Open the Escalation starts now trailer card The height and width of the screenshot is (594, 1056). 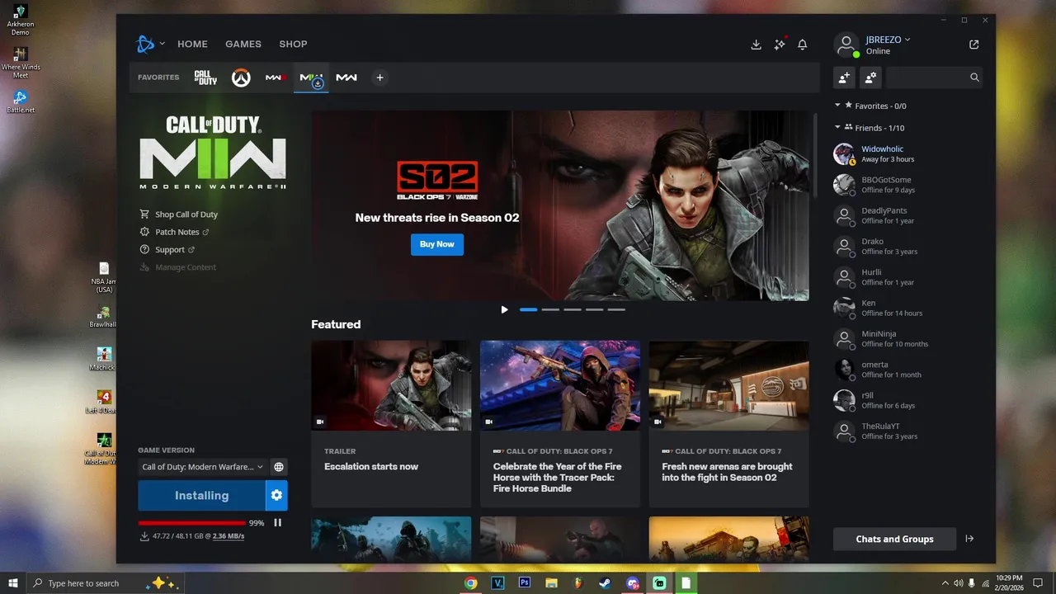click(391, 423)
